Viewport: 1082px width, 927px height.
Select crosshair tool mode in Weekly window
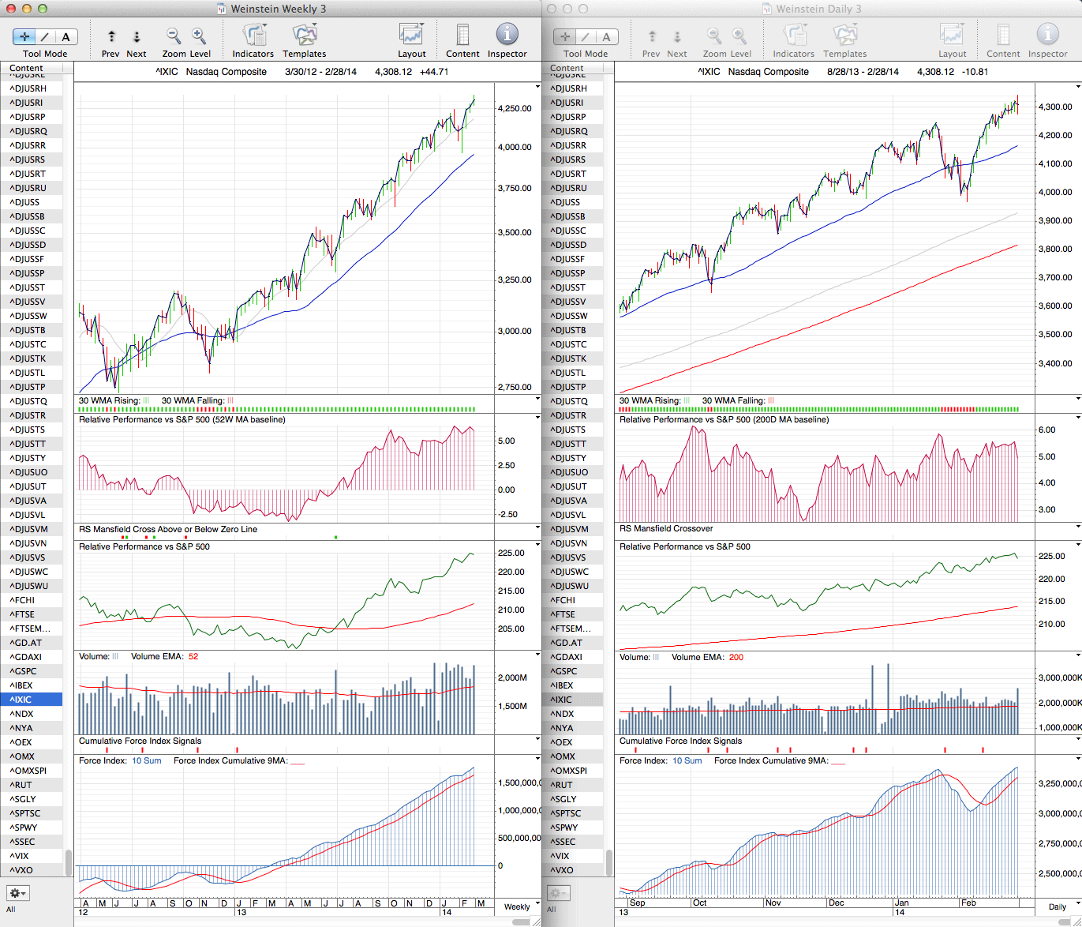[x=24, y=37]
